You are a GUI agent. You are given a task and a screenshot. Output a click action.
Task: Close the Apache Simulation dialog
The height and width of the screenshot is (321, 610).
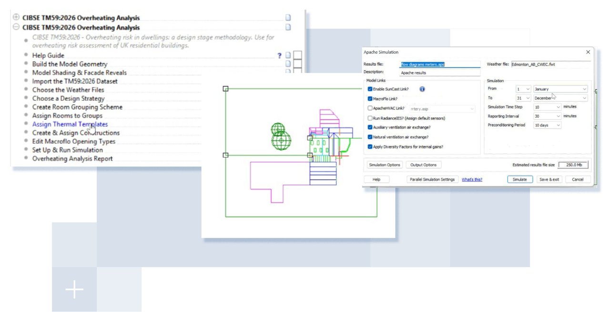pyautogui.click(x=588, y=52)
